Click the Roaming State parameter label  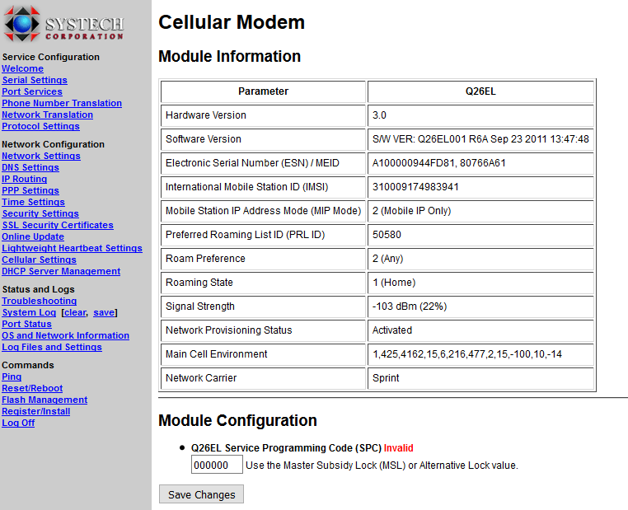tap(199, 283)
